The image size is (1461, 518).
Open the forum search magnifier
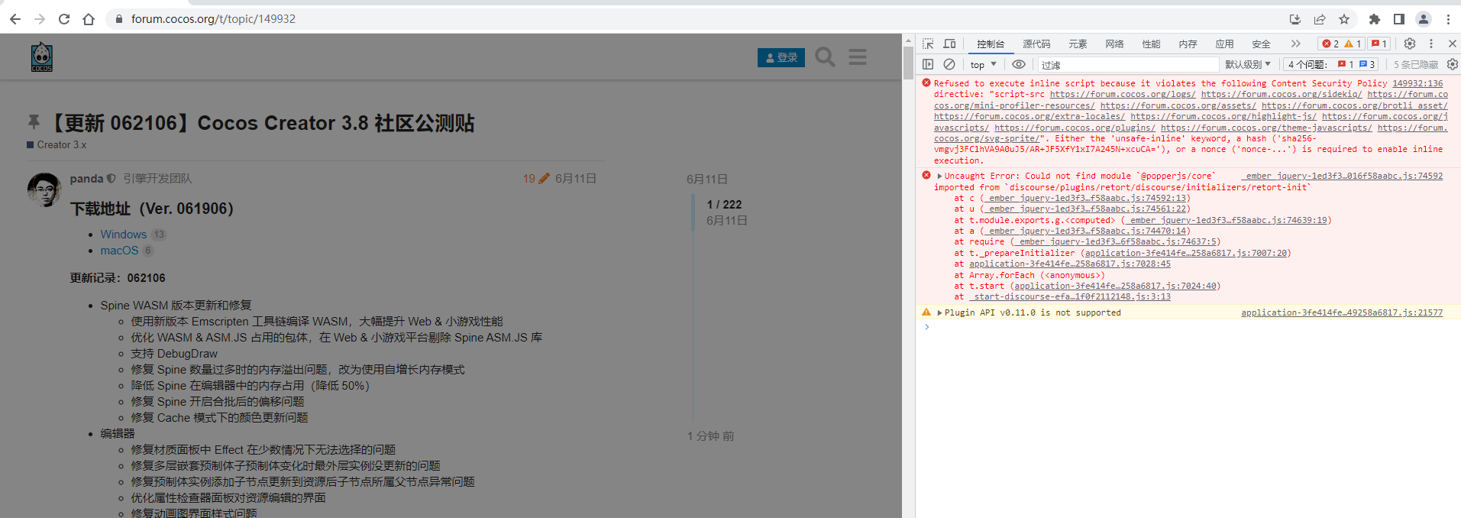(825, 57)
